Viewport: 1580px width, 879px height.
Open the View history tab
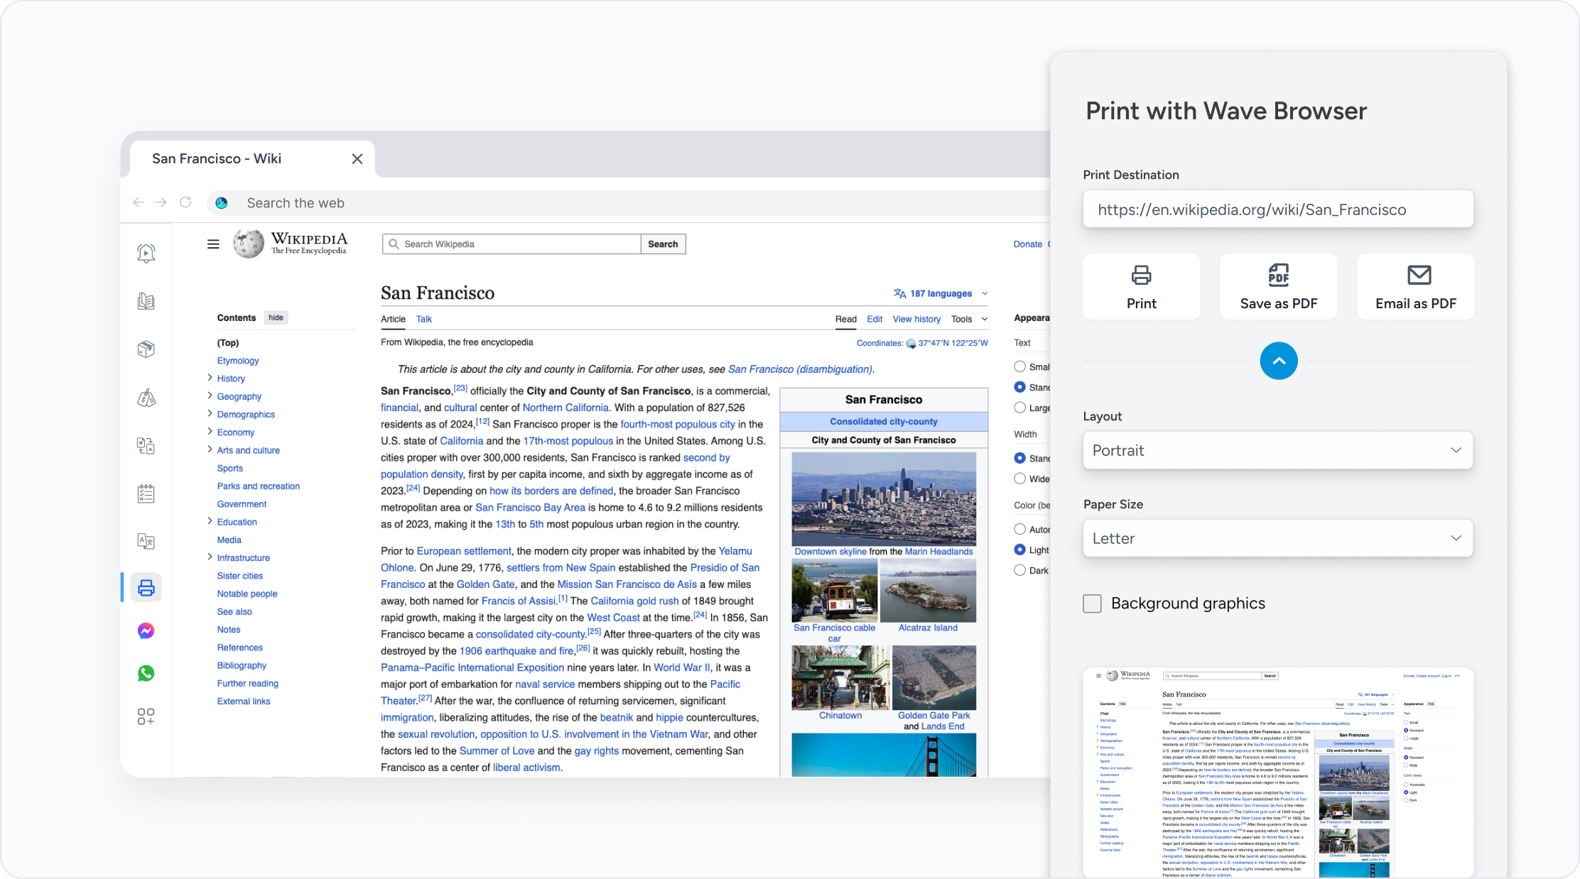[x=916, y=319]
